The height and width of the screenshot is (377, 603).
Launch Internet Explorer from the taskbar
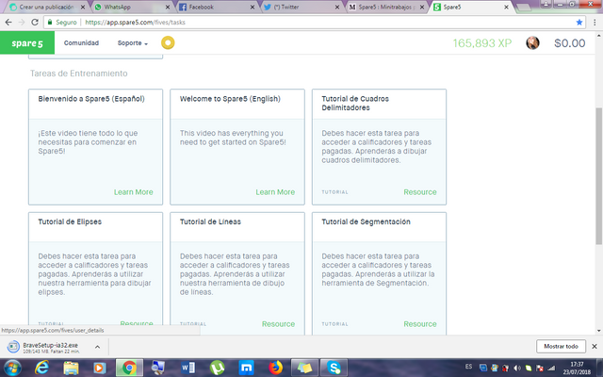point(41,369)
